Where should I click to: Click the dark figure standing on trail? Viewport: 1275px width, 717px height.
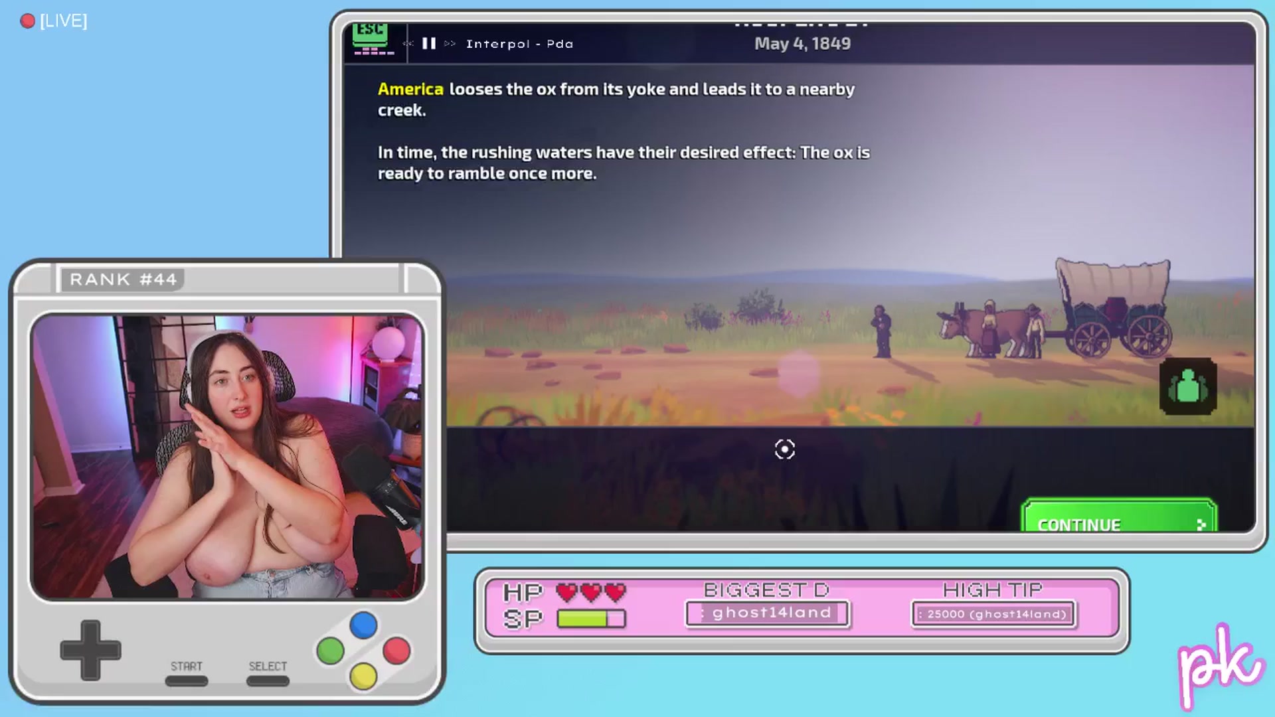coord(882,331)
